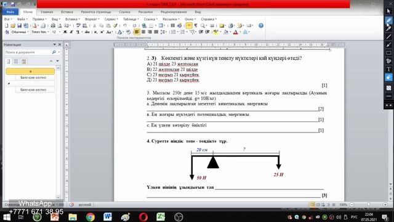This screenshot has height=222, width=394.
Task: Click the zoom in plus button
Action: click(x=385, y=205)
